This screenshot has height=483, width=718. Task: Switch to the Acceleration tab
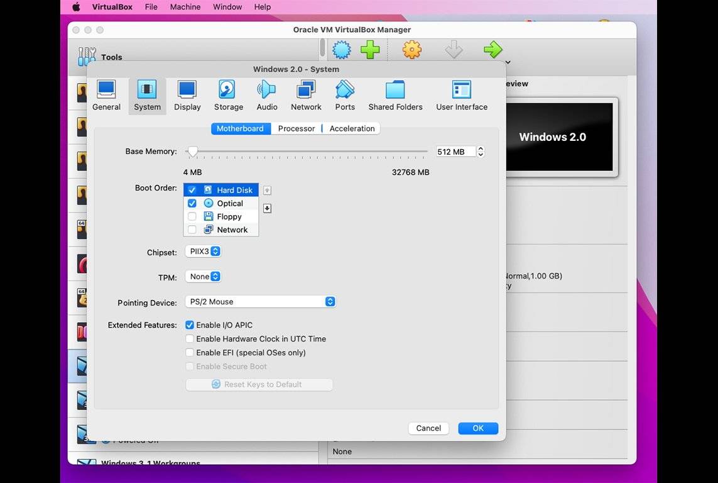click(352, 128)
